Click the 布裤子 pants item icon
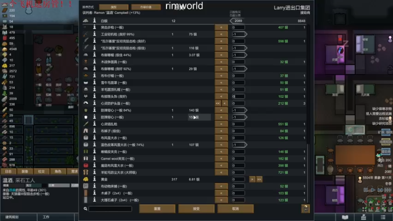 click(85, 131)
